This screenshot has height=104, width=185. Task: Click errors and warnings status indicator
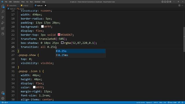5,103
